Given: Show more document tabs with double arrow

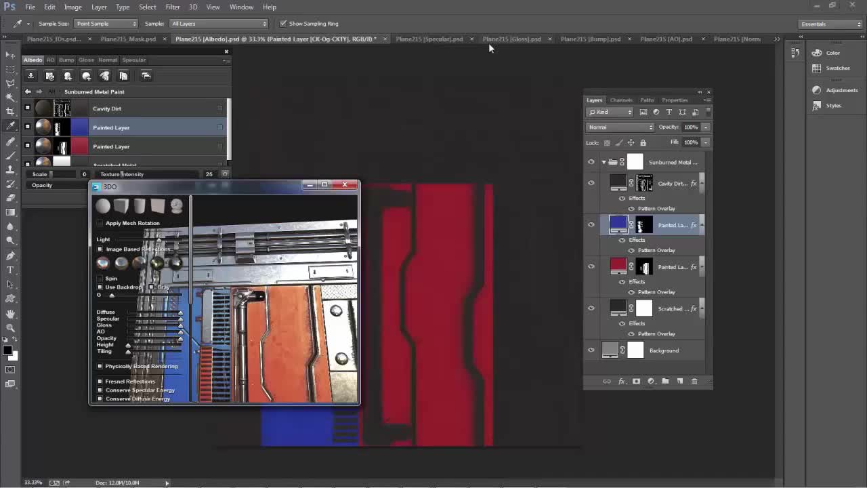Looking at the screenshot, I should tap(777, 39).
